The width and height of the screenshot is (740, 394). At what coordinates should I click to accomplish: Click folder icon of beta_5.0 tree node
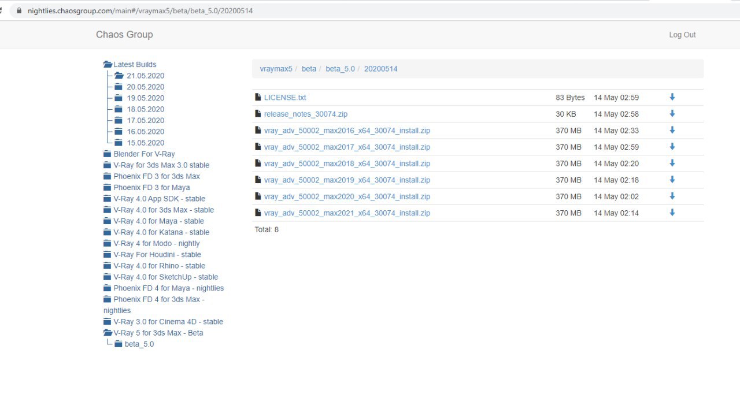click(117, 344)
